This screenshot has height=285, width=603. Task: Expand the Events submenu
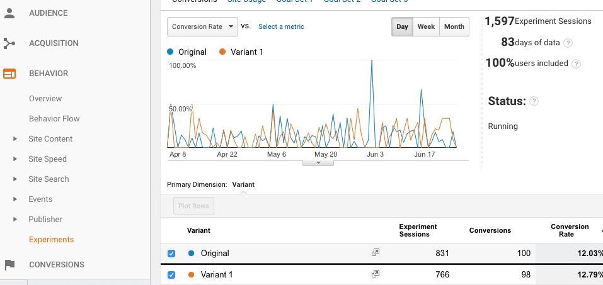tap(15, 199)
